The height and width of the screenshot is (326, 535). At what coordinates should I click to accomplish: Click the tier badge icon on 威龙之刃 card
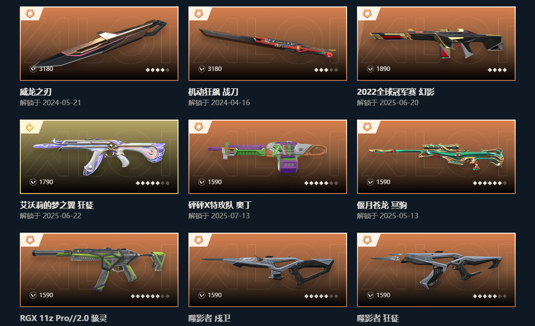(30, 14)
